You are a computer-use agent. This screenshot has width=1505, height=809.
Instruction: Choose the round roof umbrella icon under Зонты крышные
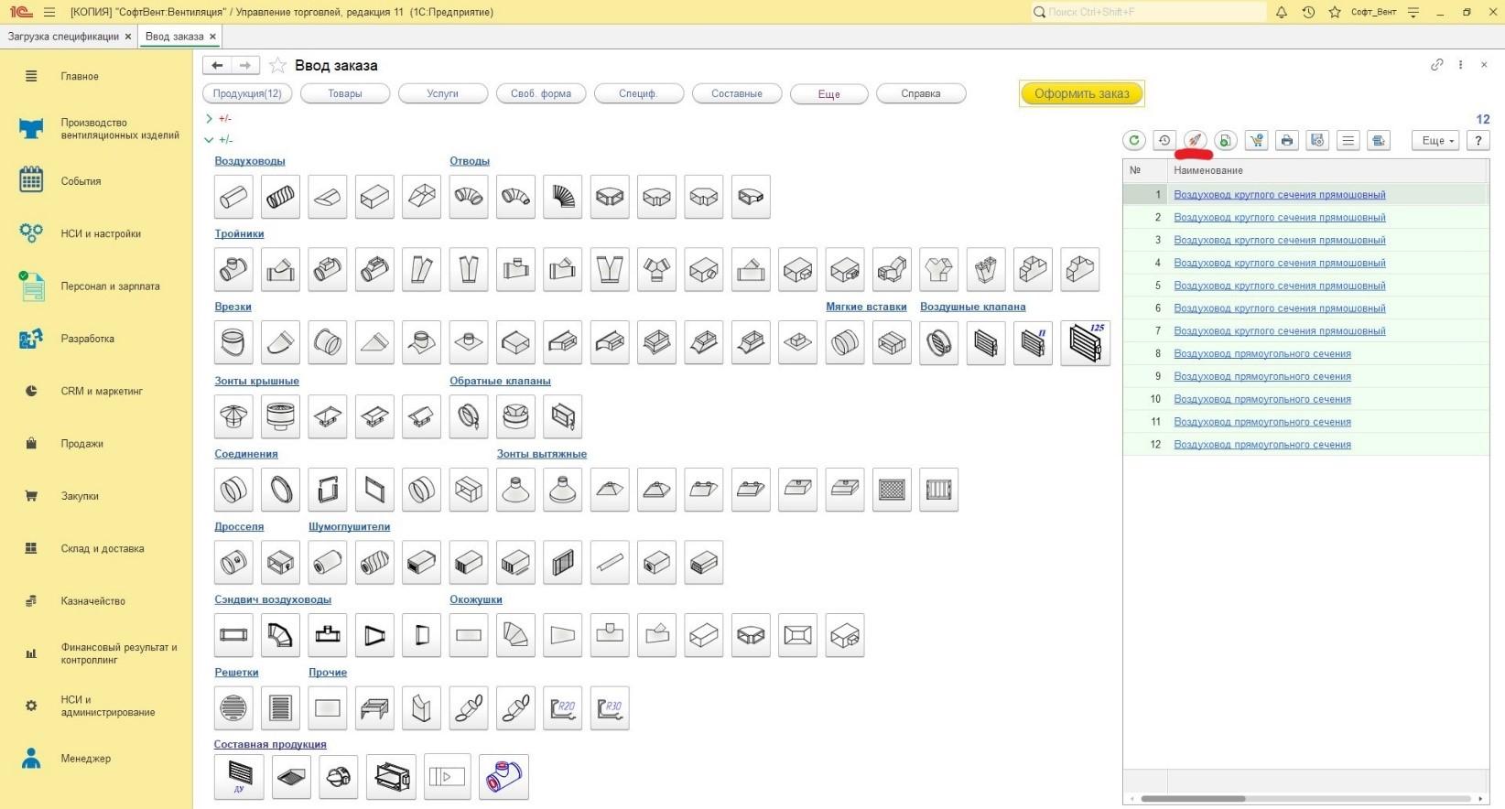tap(233, 416)
